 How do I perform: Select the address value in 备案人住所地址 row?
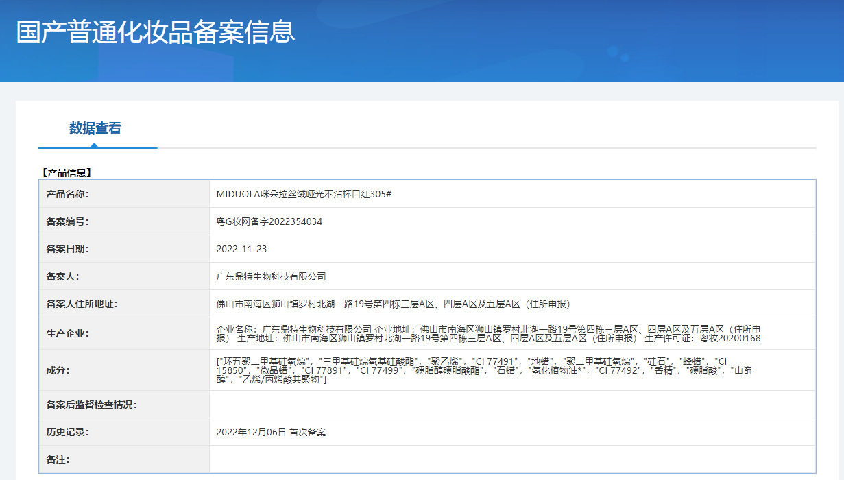click(393, 304)
